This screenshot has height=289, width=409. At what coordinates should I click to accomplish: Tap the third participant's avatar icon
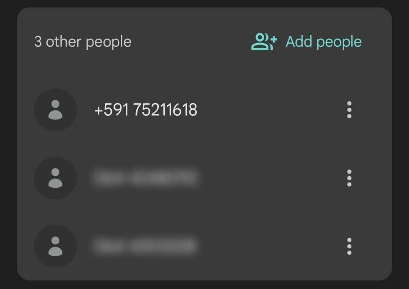[x=55, y=246]
